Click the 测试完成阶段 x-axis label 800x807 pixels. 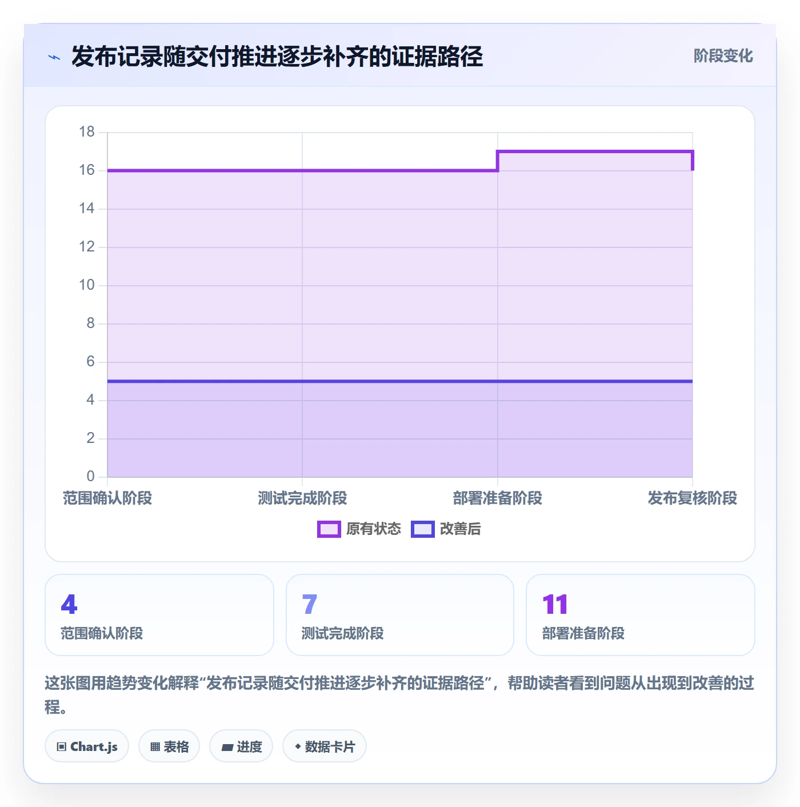point(302,498)
